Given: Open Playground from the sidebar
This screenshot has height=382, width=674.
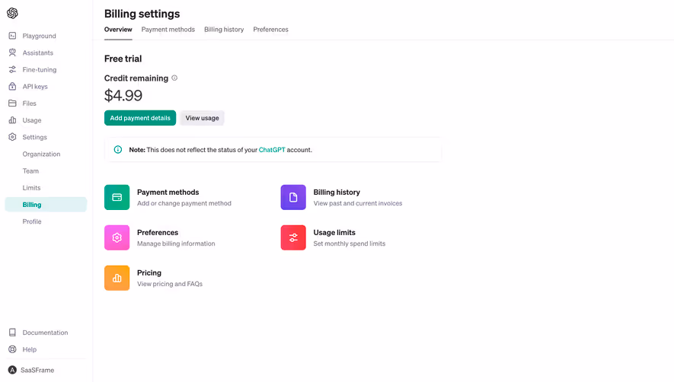Looking at the screenshot, I should point(39,36).
